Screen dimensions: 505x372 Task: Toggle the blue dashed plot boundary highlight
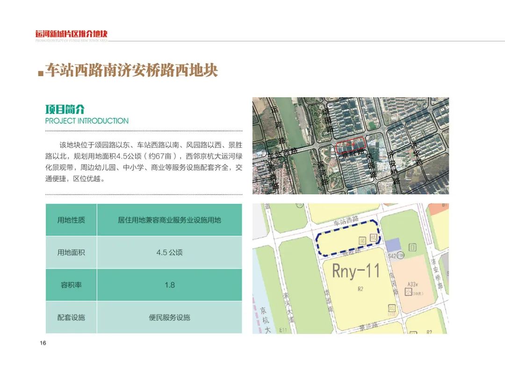(x=348, y=237)
